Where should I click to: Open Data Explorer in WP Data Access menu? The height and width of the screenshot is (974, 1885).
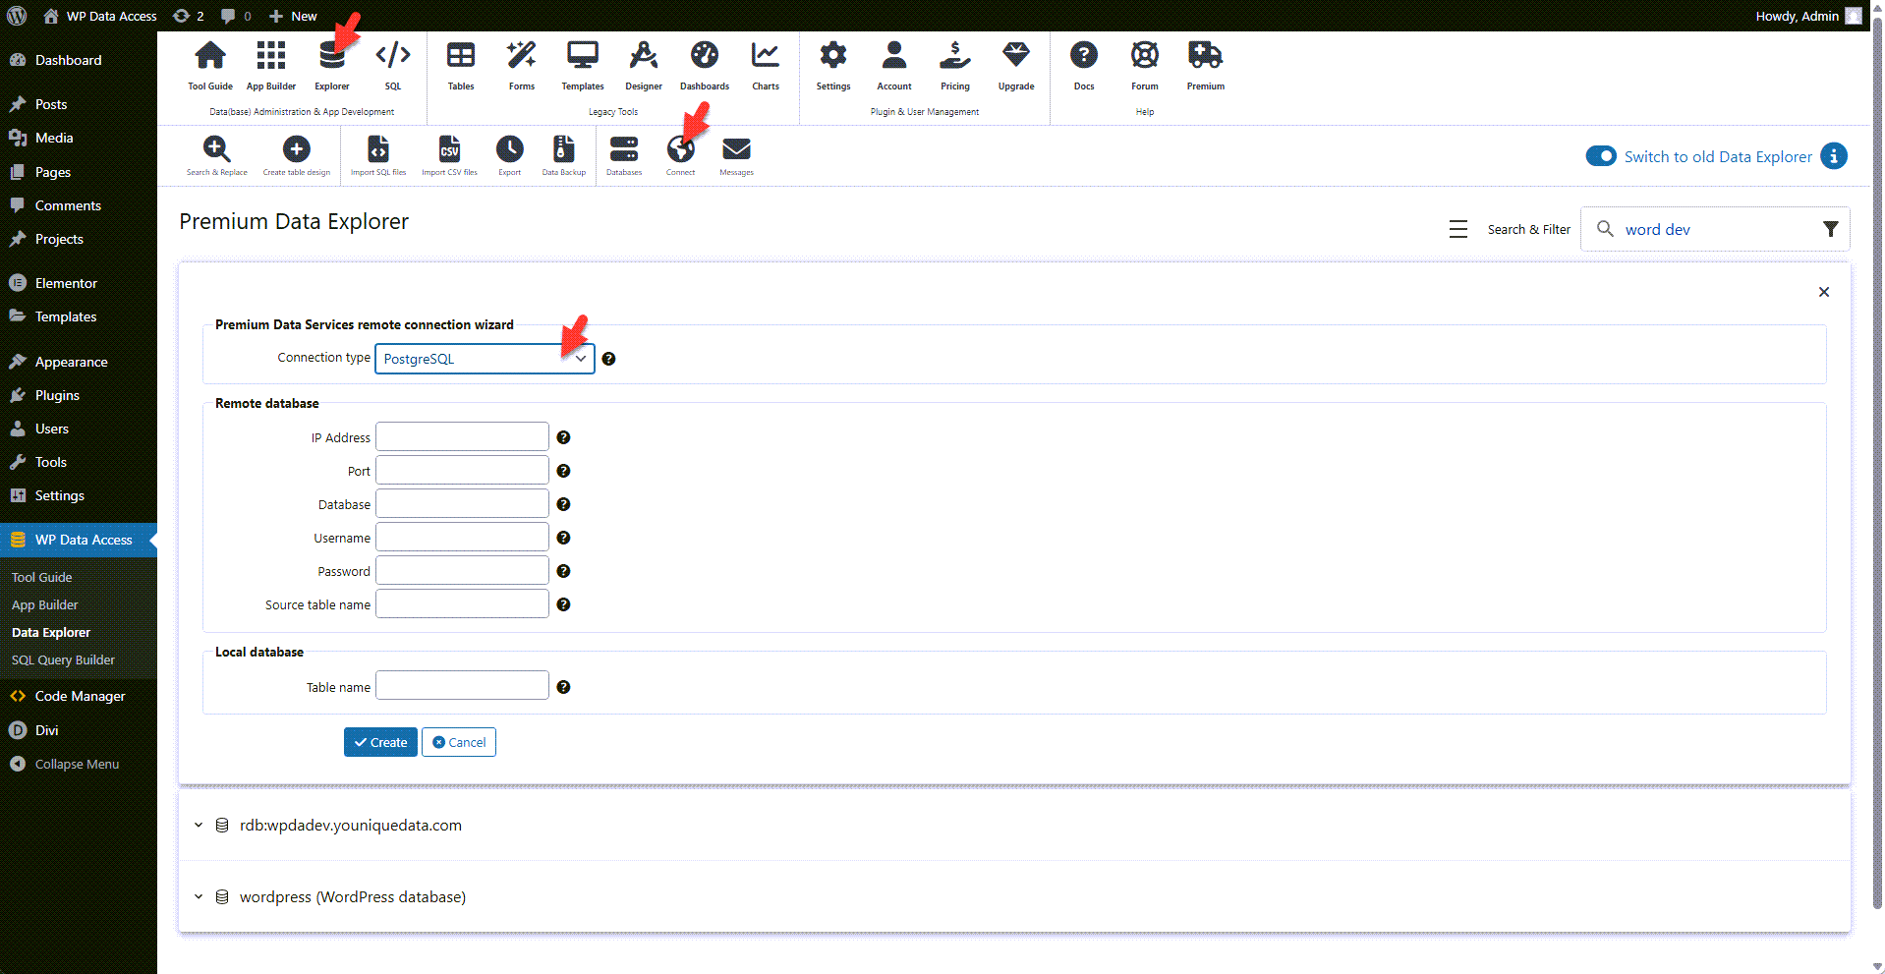point(51,632)
